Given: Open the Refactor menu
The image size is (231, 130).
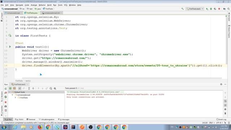Looking at the screenshot, I should pyautogui.click(x=42, y=5).
